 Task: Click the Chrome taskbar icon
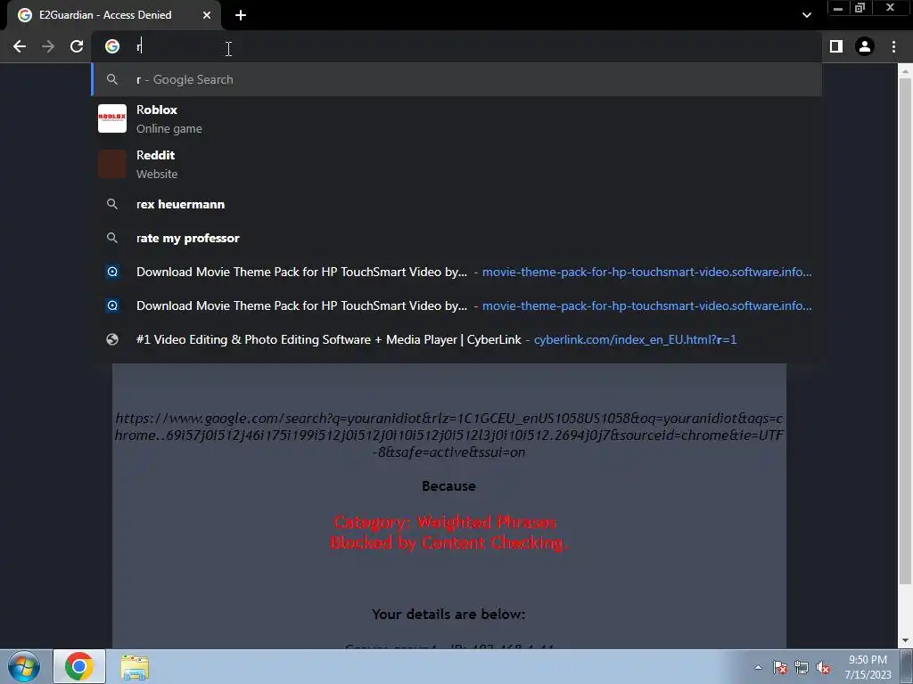(79, 666)
